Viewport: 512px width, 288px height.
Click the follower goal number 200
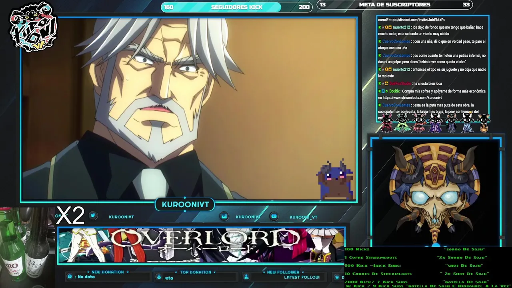(x=304, y=7)
